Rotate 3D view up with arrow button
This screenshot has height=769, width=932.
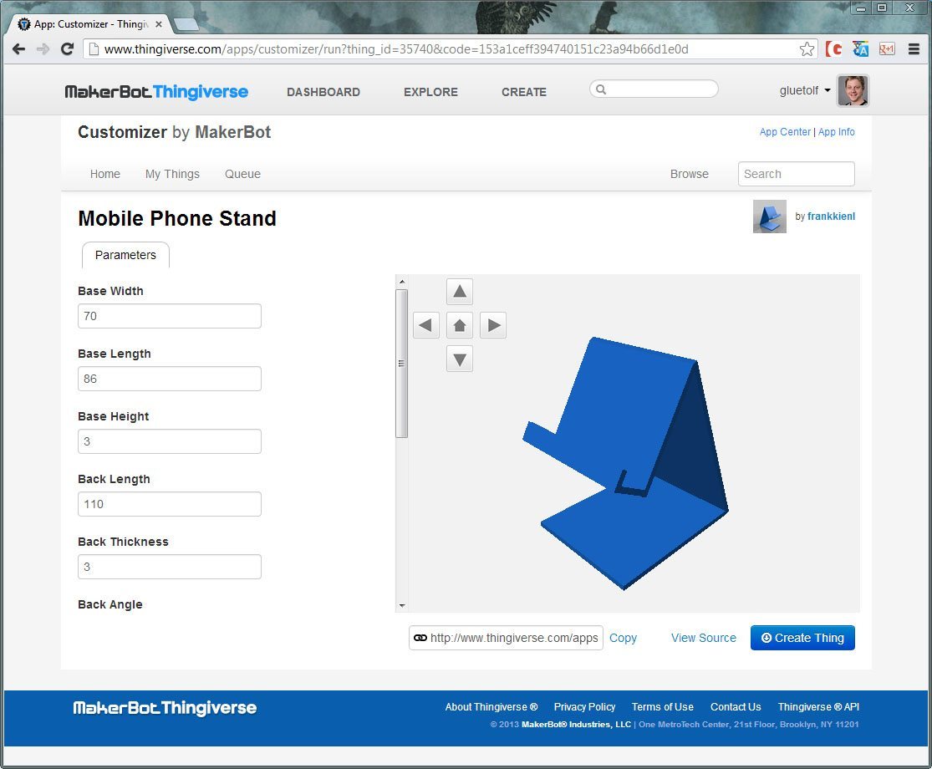(460, 291)
